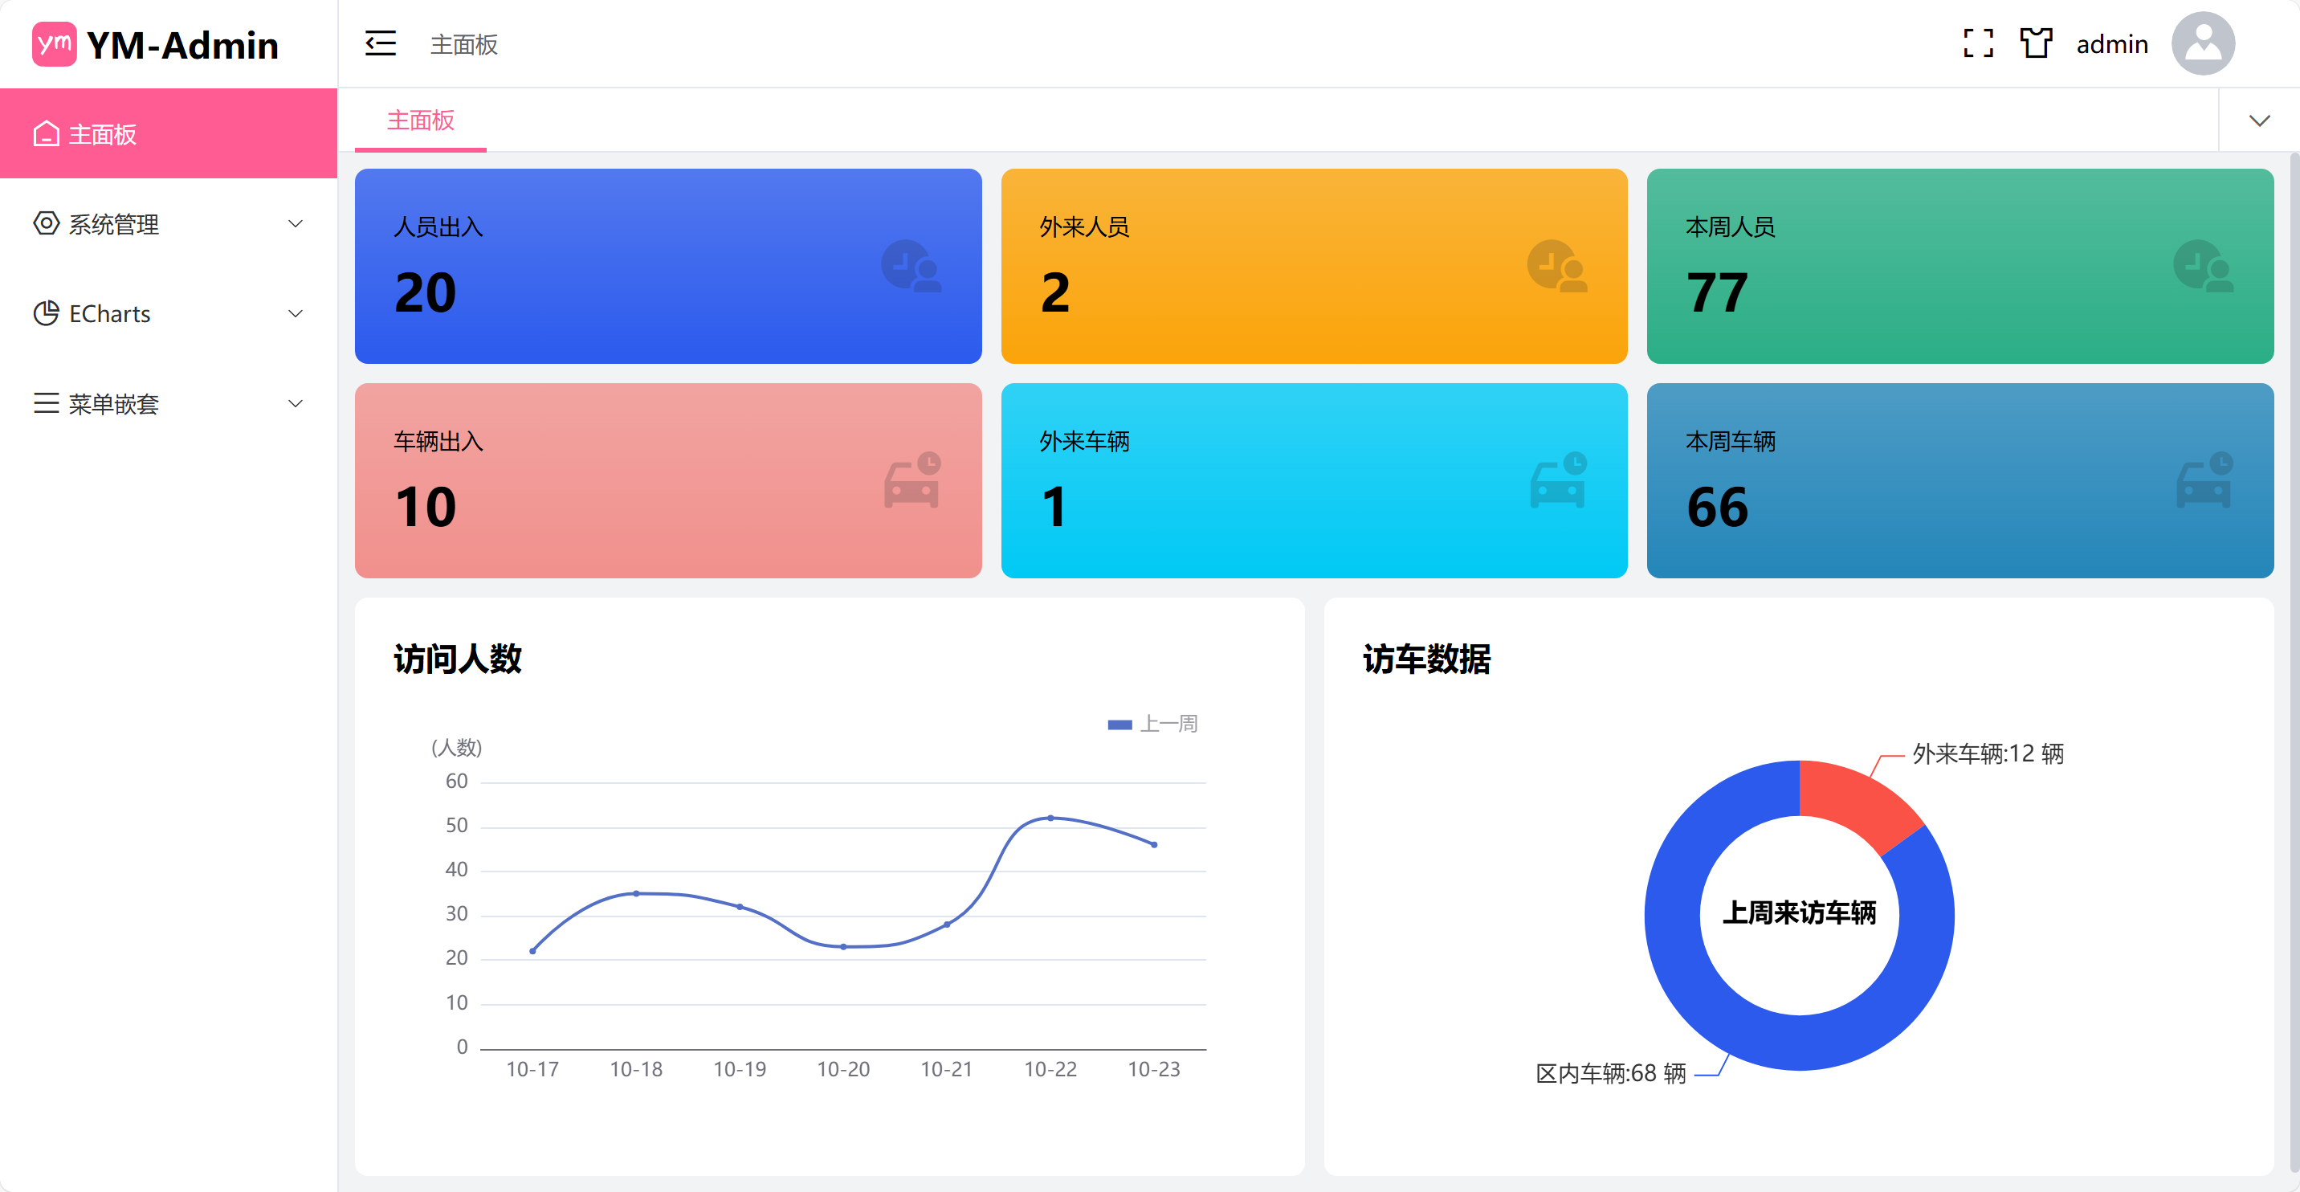Expand the ECharts submenu chevron
The image size is (2300, 1192).
(296, 313)
